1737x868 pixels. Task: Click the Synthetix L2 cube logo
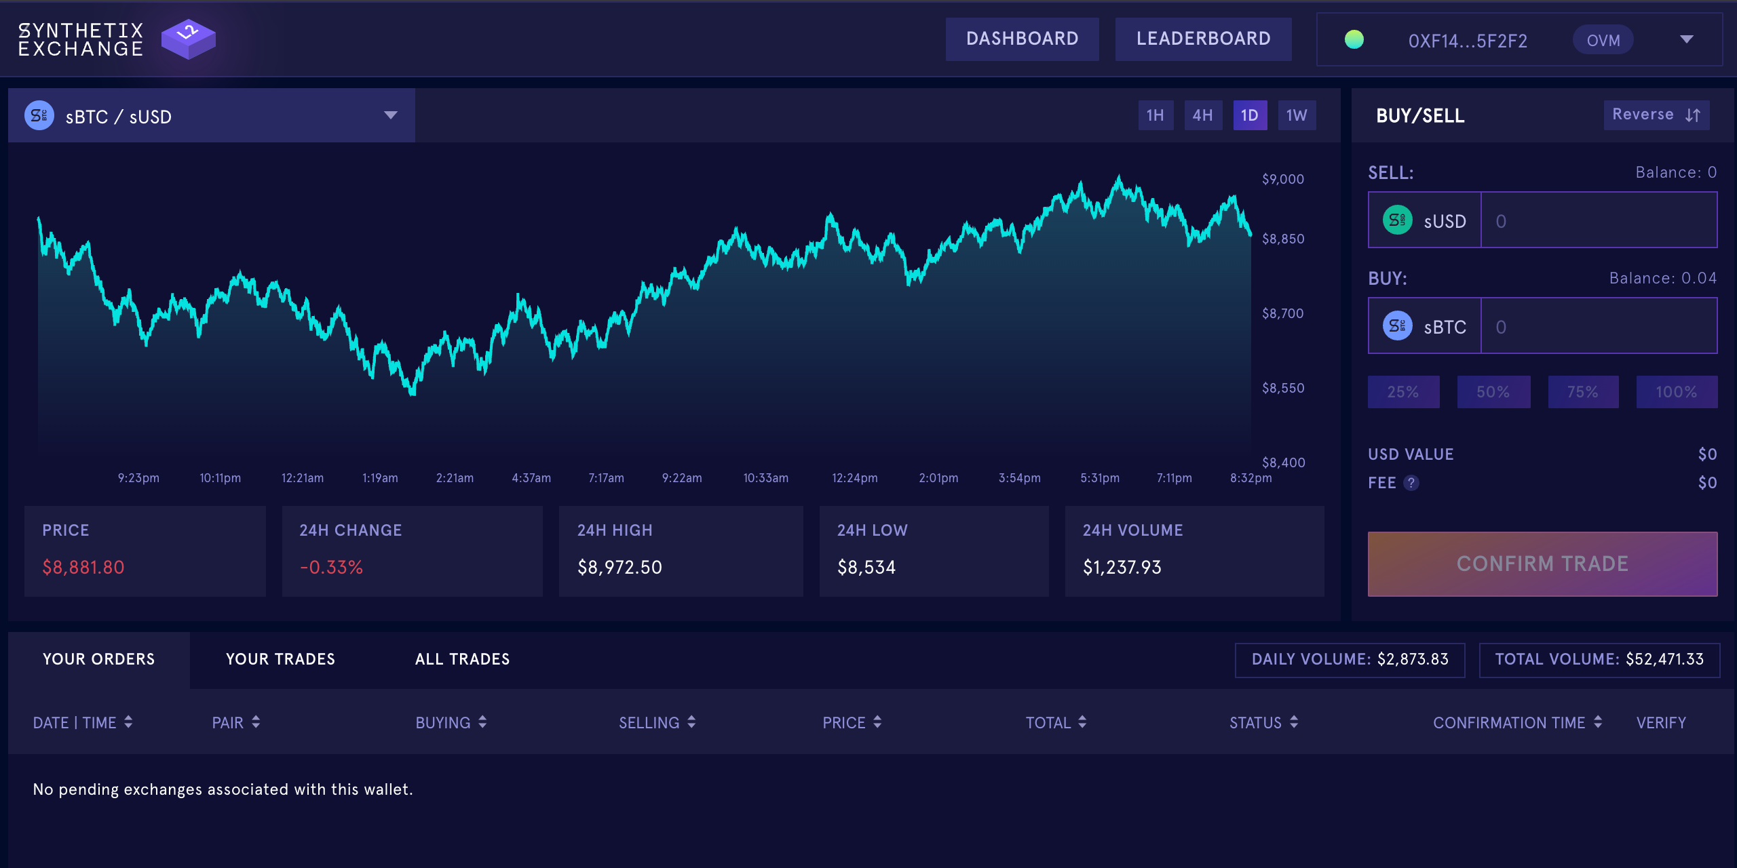pos(188,39)
